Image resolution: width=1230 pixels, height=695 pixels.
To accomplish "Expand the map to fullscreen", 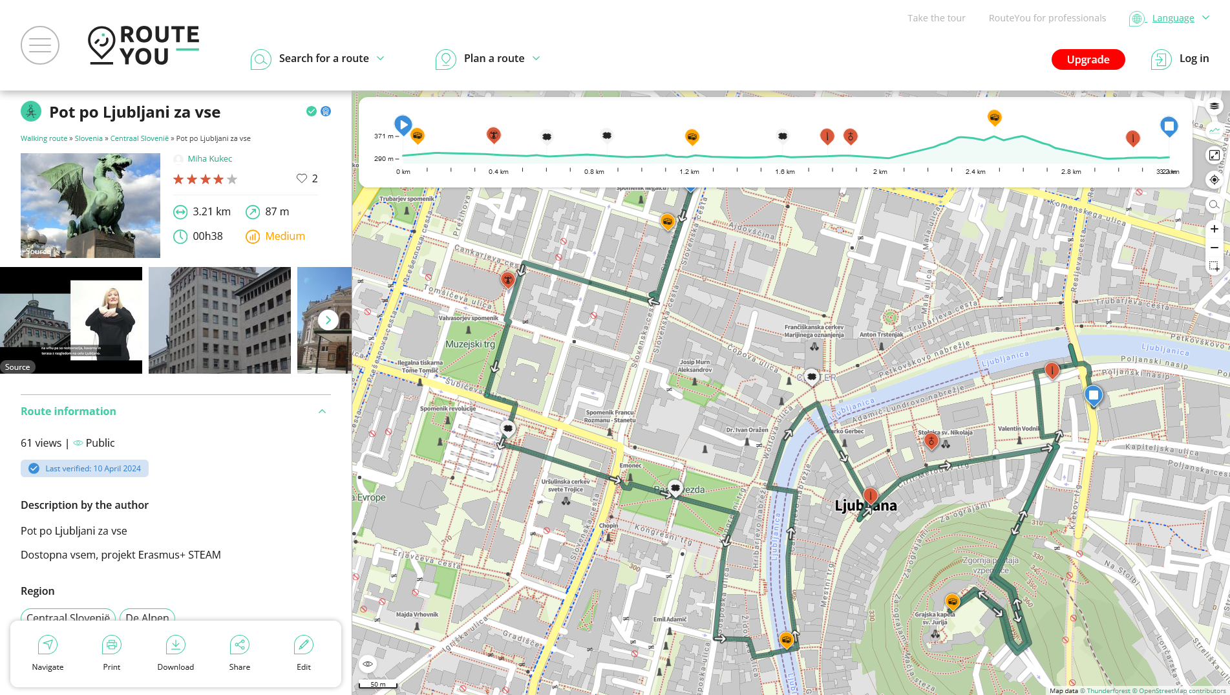I will [1214, 155].
